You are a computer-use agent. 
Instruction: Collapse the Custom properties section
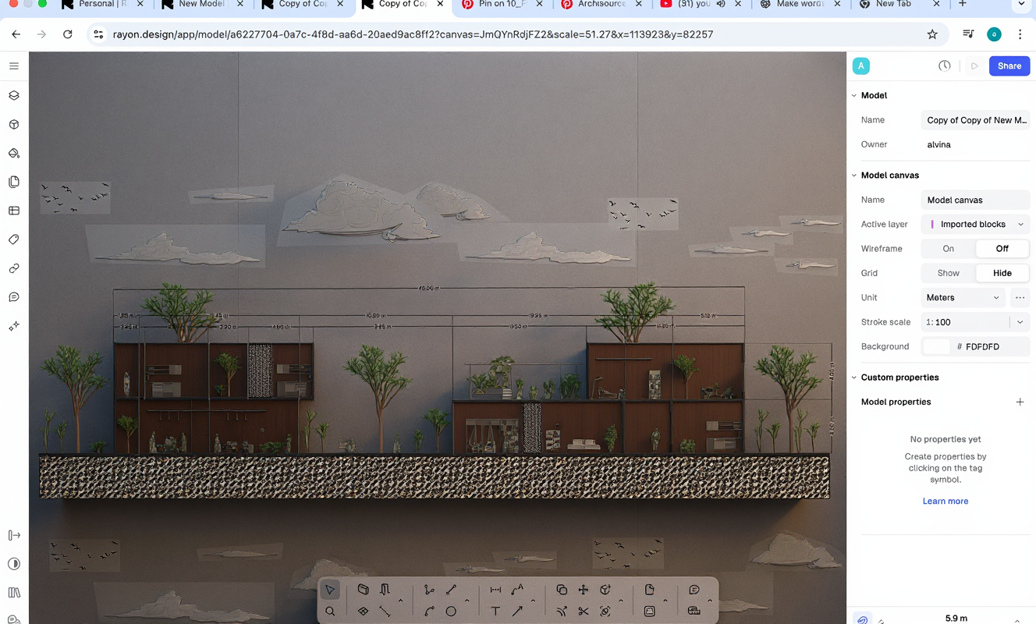coord(854,378)
